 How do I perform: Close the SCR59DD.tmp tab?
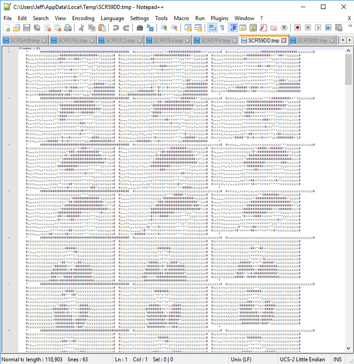[284, 41]
